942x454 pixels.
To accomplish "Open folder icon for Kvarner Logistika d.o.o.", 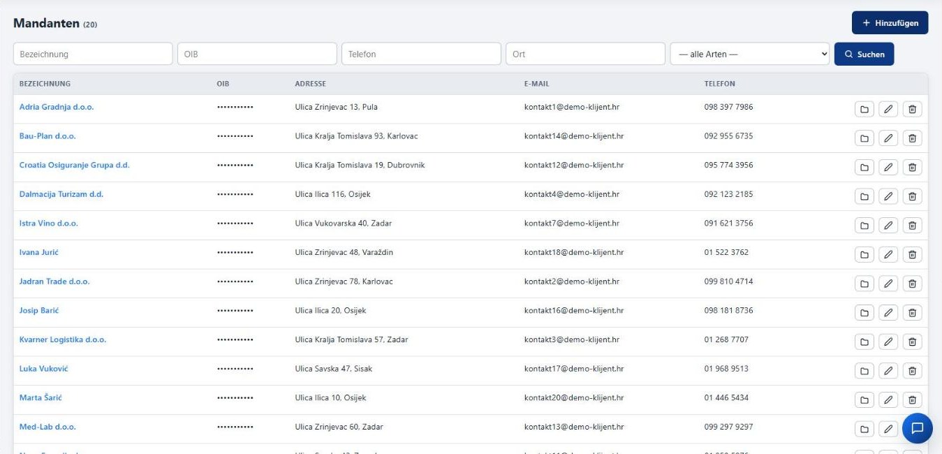I will click(864, 342).
